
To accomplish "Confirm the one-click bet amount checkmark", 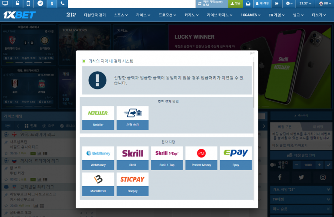I will [x=328, y=165].
